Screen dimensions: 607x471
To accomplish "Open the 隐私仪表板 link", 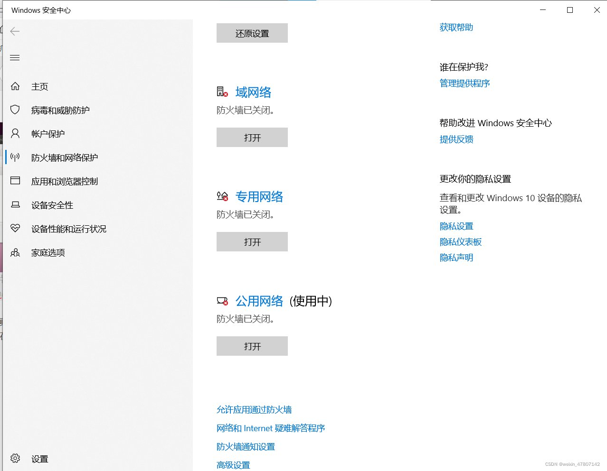I will (x=461, y=242).
